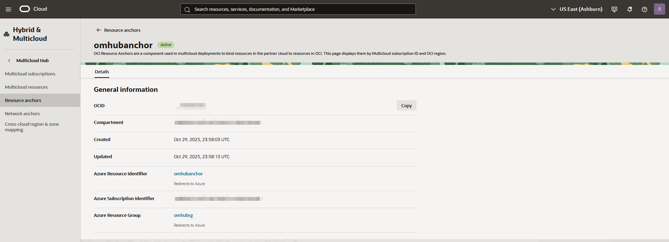Image resolution: width=669 pixels, height=242 pixels.
Task: Click the Azure Resource Group label
Action: coord(117,215)
